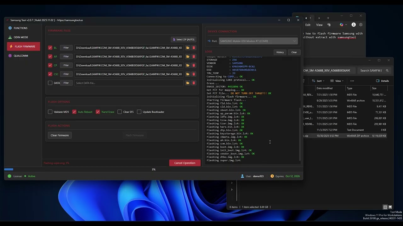Delete the BL firmware entry
Screen dimensions: 403x226
[194, 48]
